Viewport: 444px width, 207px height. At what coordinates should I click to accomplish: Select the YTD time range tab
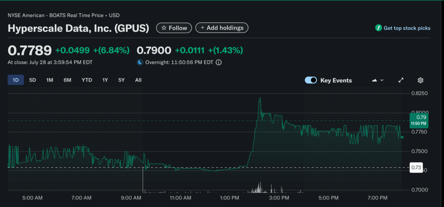87,80
